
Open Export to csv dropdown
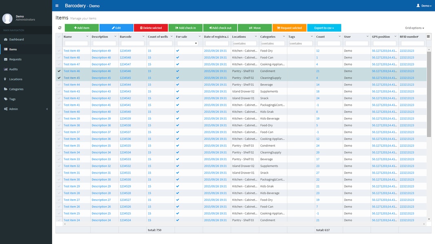324,28
